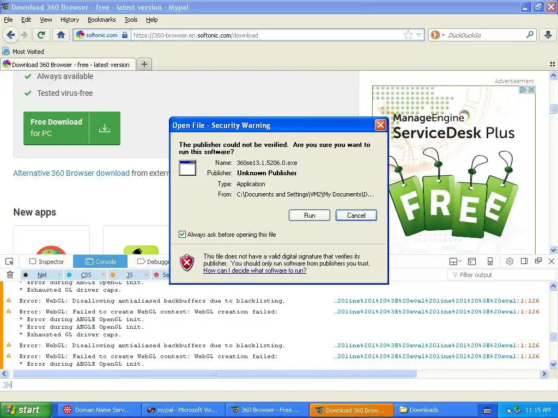Open the Bookmarks menu
The width and height of the screenshot is (558, 418).
[x=101, y=20]
